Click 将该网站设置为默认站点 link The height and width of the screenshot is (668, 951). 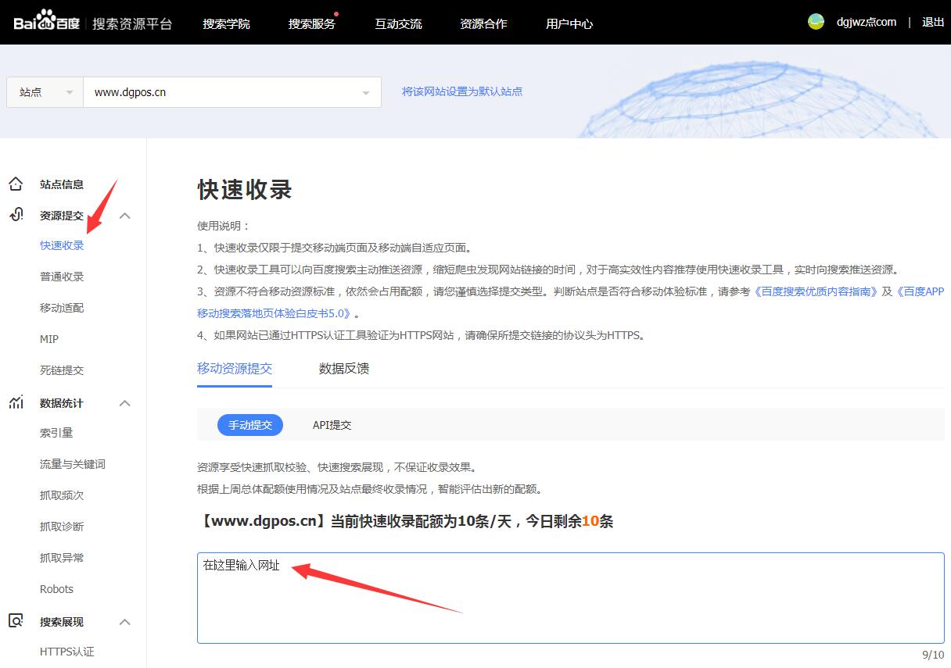pos(462,91)
